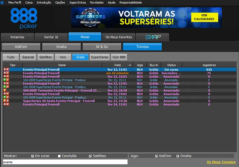
Task: Sort by the Tipo column header
Action: 13,65
